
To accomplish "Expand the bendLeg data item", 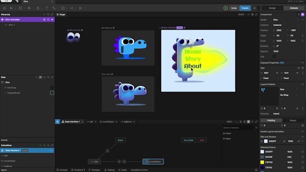I will pyautogui.click(x=5, y=88).
